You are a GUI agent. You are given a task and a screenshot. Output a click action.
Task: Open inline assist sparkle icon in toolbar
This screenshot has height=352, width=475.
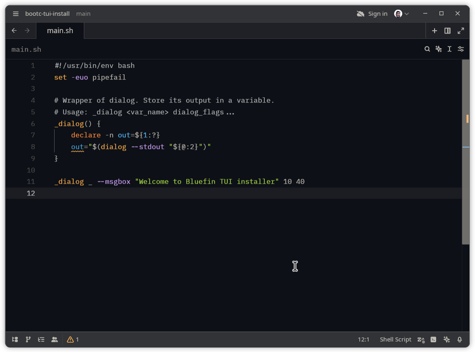(438, 49)
